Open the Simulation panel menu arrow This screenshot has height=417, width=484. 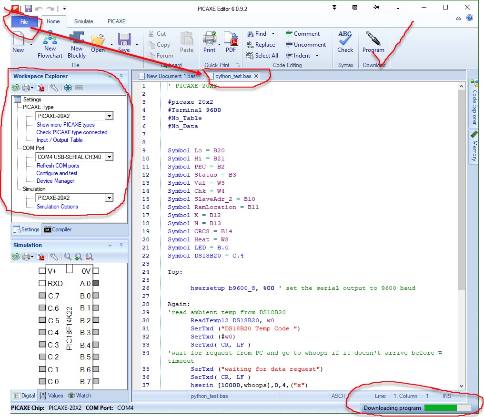(110, 245)
